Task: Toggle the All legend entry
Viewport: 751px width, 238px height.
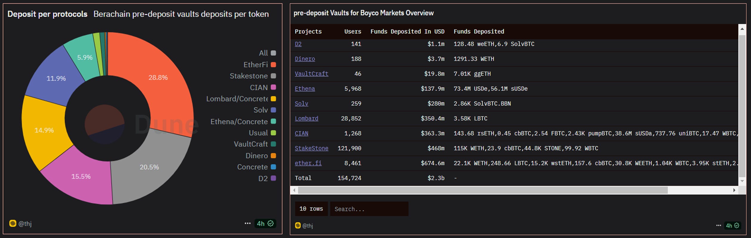Action: click(267, 53)
